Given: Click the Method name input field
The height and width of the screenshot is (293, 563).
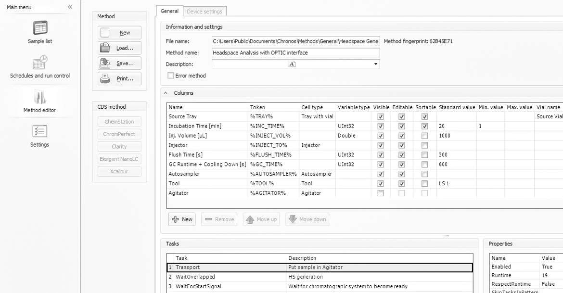Looking at the screenshot, I should [x=295, y=53].
